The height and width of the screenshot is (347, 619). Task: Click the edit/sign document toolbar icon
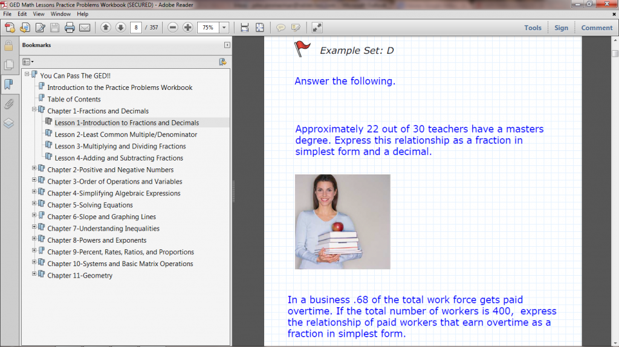point(41,28)
